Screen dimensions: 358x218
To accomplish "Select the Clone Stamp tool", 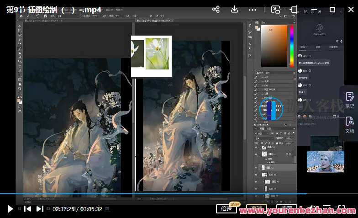I will [x=20, y=53].
